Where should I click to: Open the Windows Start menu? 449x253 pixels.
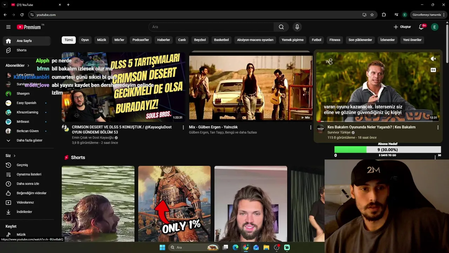click(162, 247)
